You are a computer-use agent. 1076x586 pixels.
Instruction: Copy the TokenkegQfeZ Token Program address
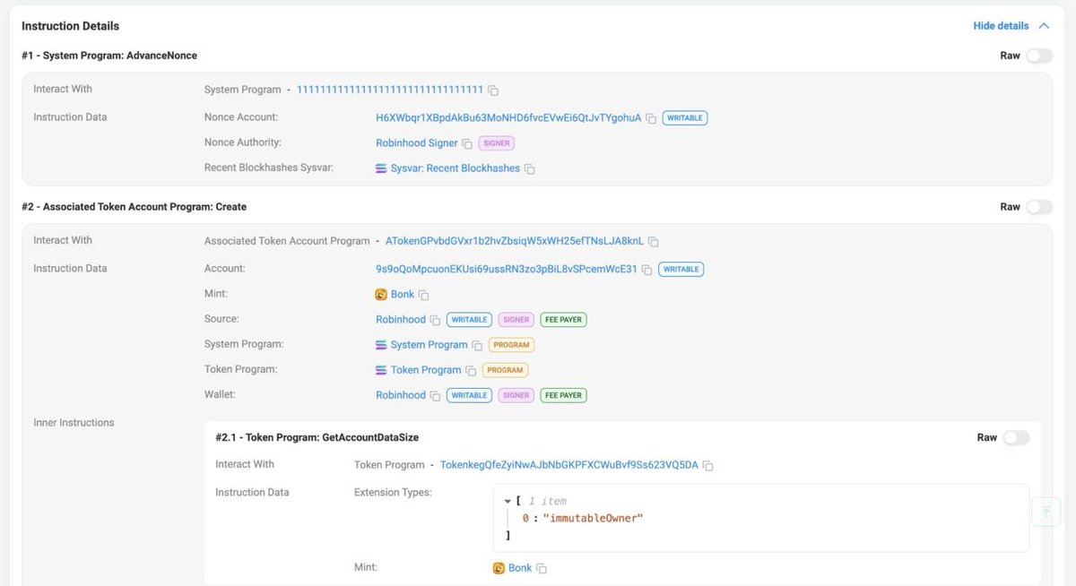pyautogui.click(x=707, y=466)
